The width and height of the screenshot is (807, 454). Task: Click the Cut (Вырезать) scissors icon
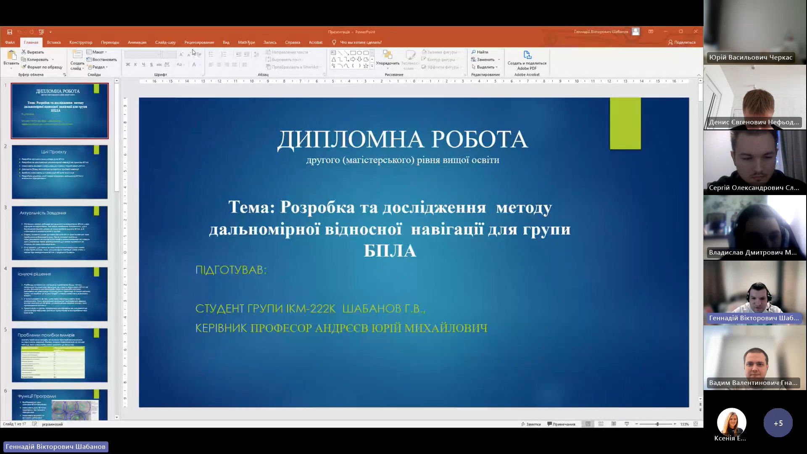24,52
